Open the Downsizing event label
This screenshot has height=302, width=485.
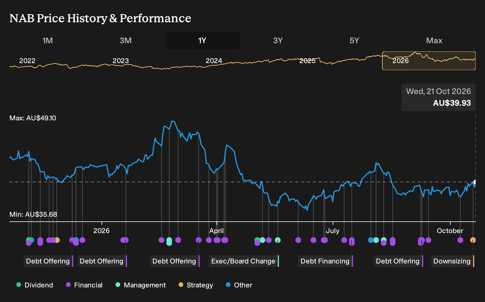453,261
